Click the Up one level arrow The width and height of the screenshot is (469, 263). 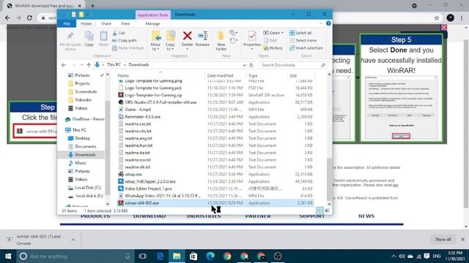pos(89,65)
